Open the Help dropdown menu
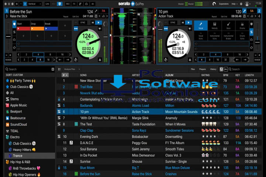The image size is (266, 177). [235, 4]
